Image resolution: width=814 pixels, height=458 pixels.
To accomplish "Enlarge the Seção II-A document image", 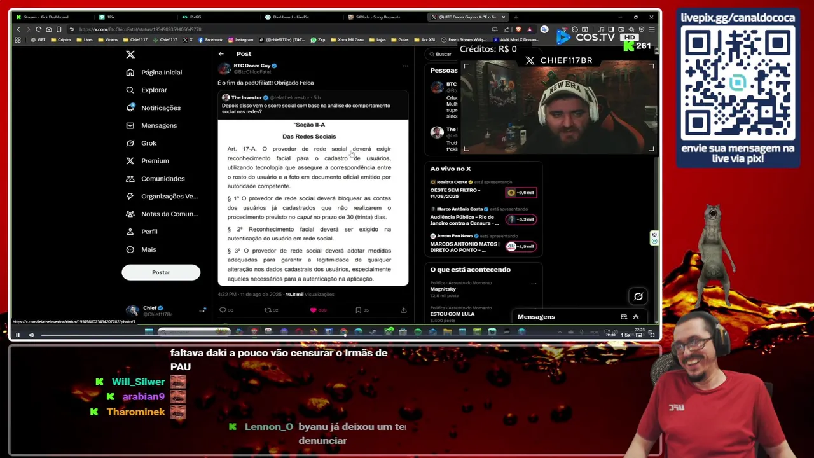I will click(x=313, y=202).
